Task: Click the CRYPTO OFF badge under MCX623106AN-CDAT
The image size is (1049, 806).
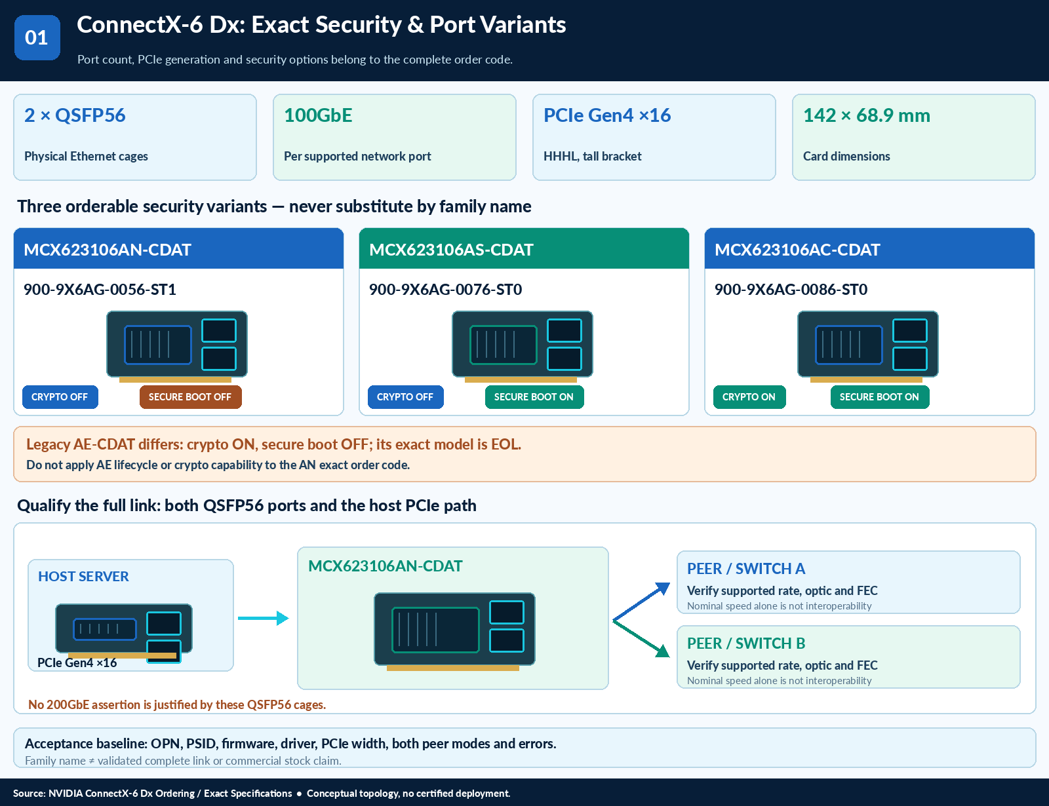Action: coord(60,397)
